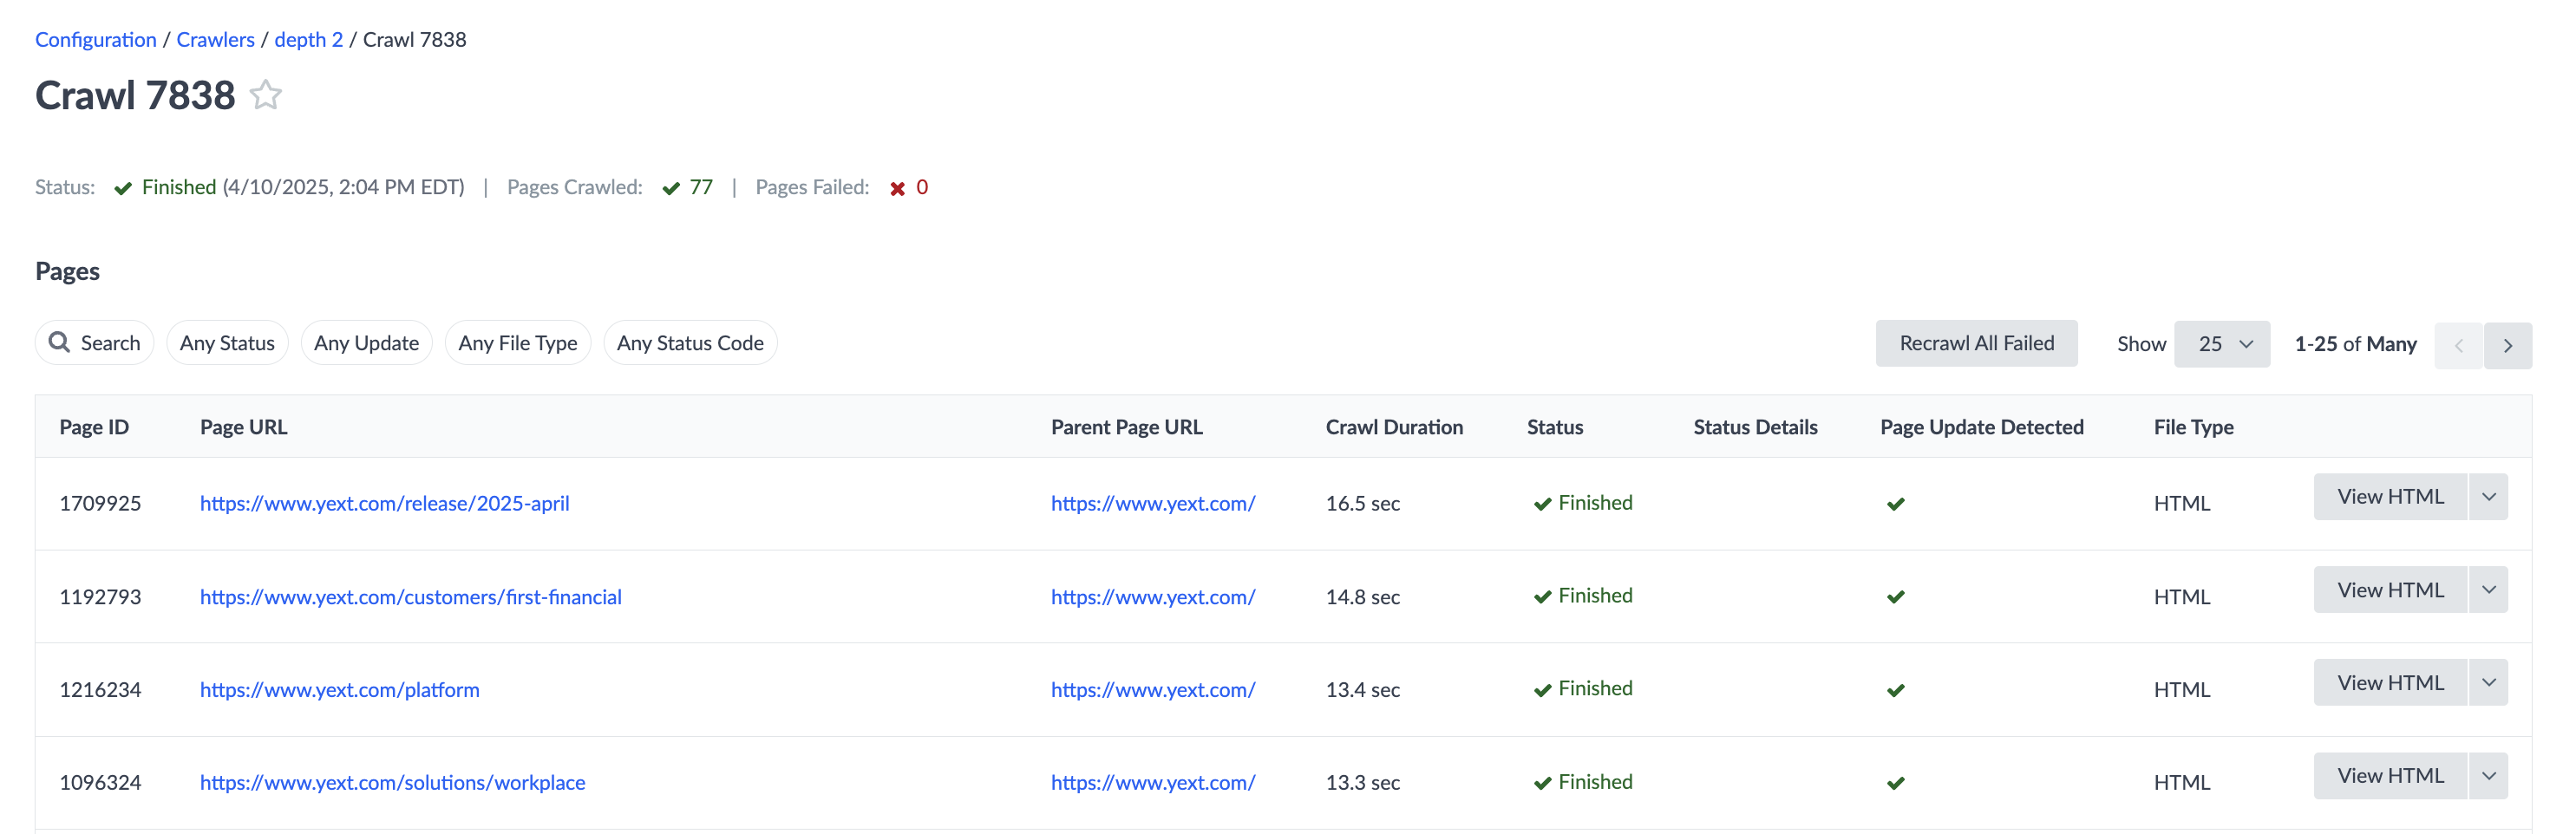Click the red Pages Failed X icon
2576x834 pixels.
897,188
